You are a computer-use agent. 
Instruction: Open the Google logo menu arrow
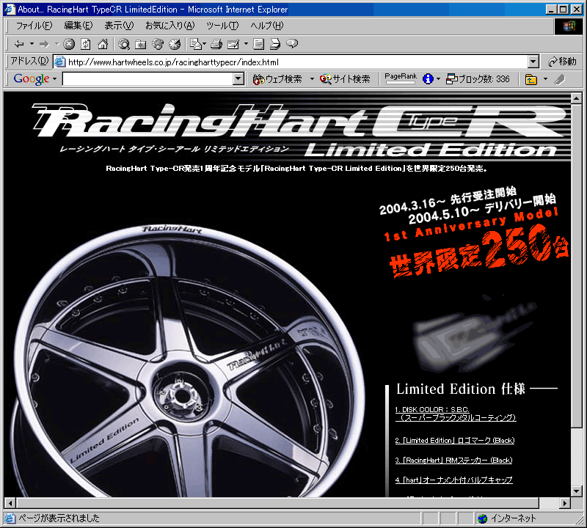(x=54, y=79)
